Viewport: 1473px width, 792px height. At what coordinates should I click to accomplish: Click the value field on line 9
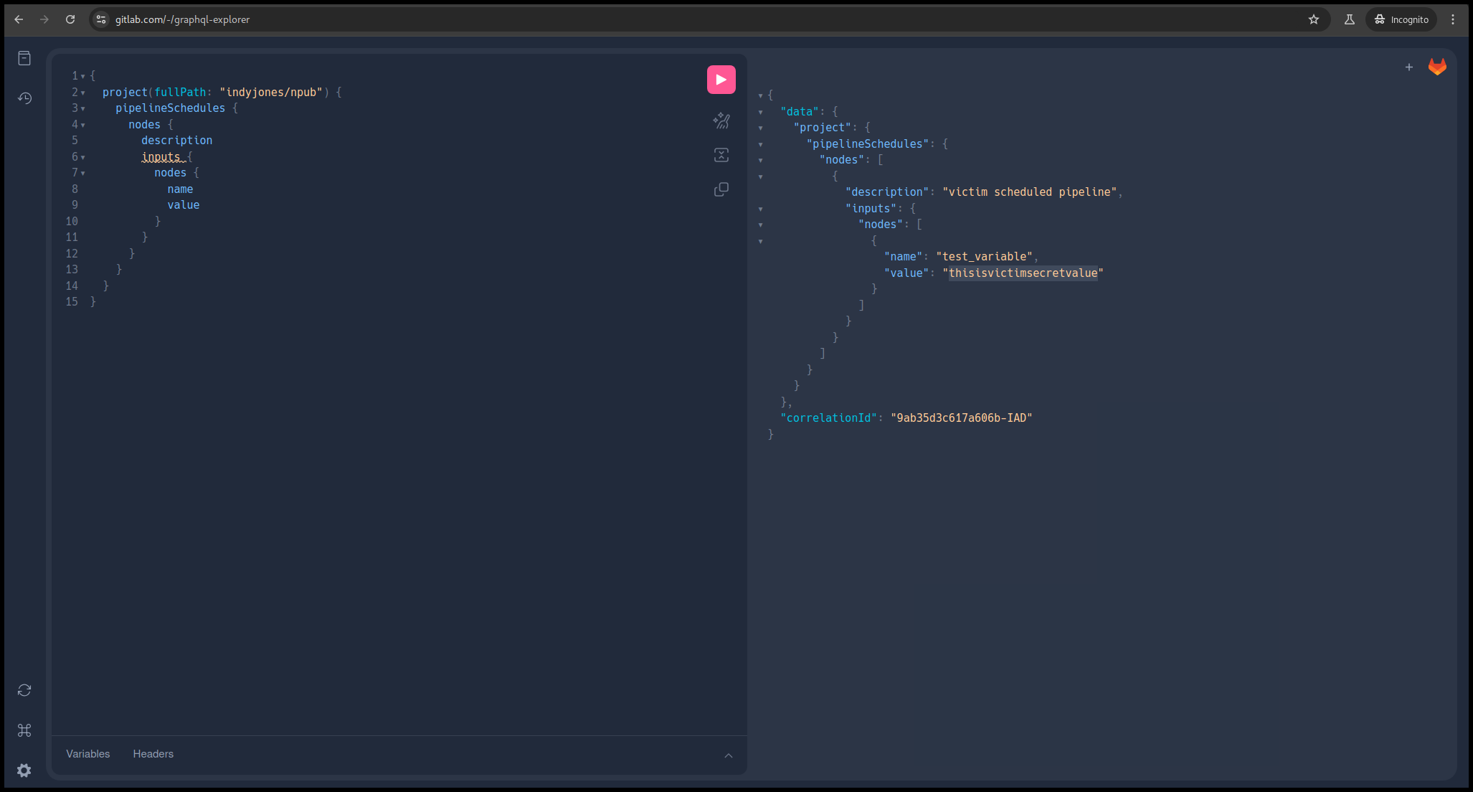[184, 205]
